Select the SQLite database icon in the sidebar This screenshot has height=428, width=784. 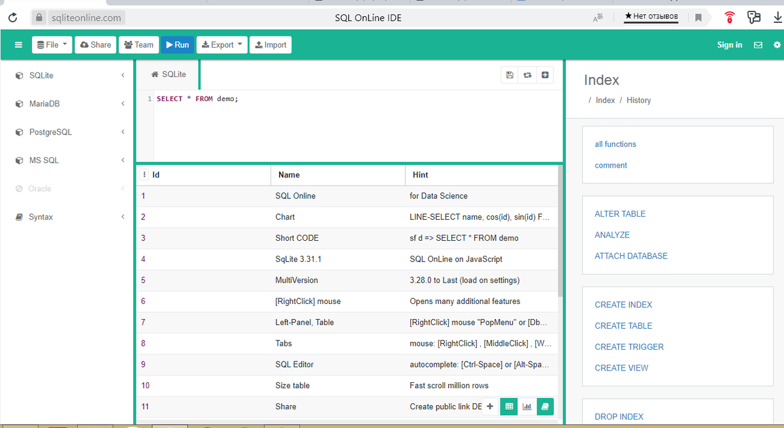18,75
